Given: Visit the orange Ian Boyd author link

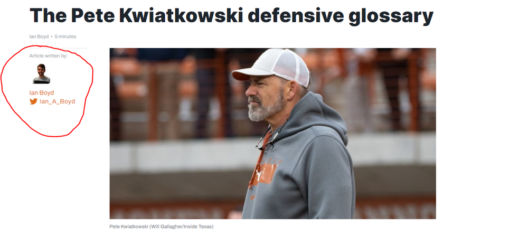Looking at the screenshot, I should click(x=41, y=92).
